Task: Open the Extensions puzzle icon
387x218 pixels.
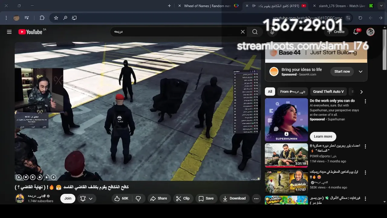Action: (42, 18)
